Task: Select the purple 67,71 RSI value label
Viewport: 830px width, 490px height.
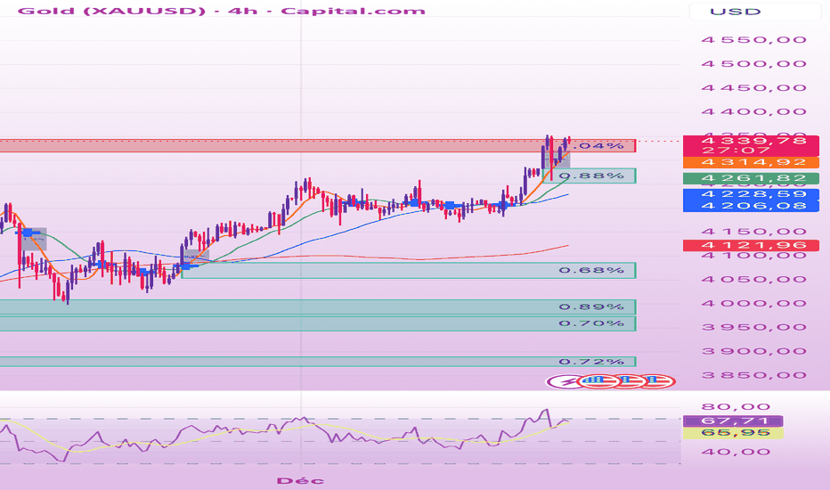Action: coord(733,421)
